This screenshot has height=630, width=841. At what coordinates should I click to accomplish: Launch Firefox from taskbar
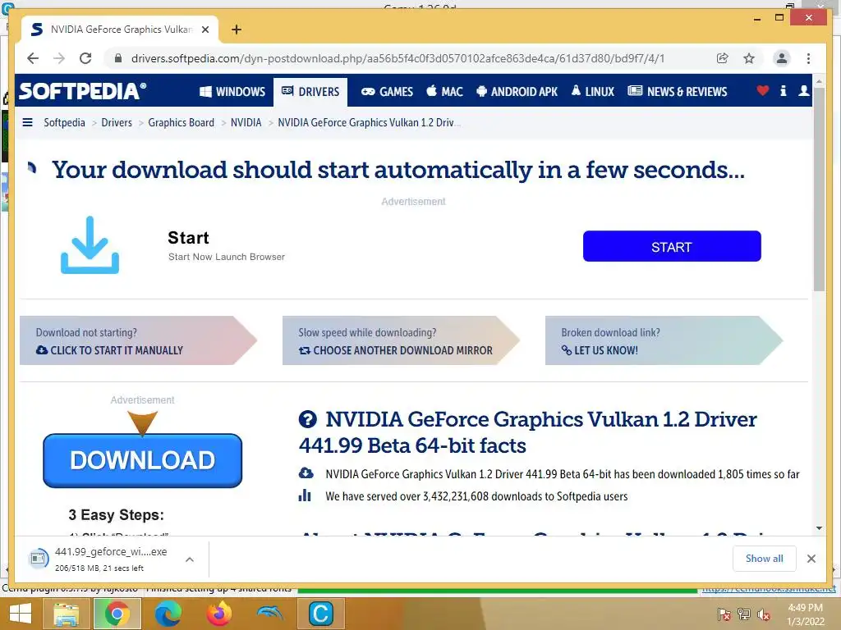218,614
